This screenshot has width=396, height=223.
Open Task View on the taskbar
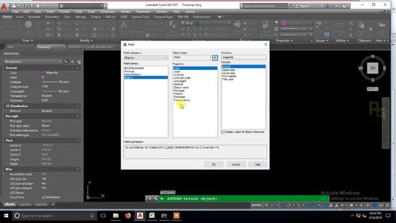tap(103, 216)
